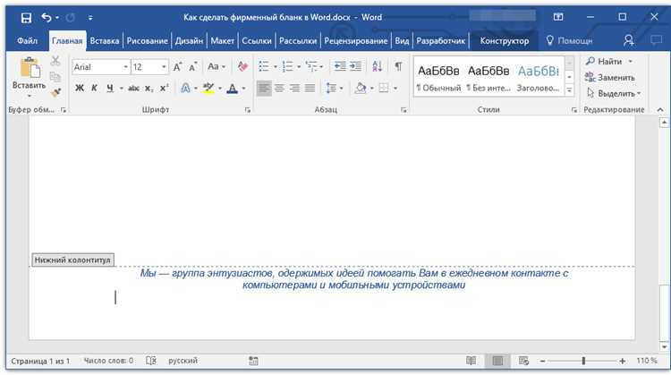Viewport: 671px width, 375px height.
Task: Align text right
Action: [x=294, y=89]
